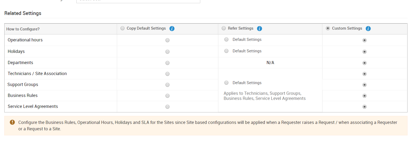Viewport: 411px width, 145px height.
Task: Click the orange warning icon in notice
Action: click(12, 122)
